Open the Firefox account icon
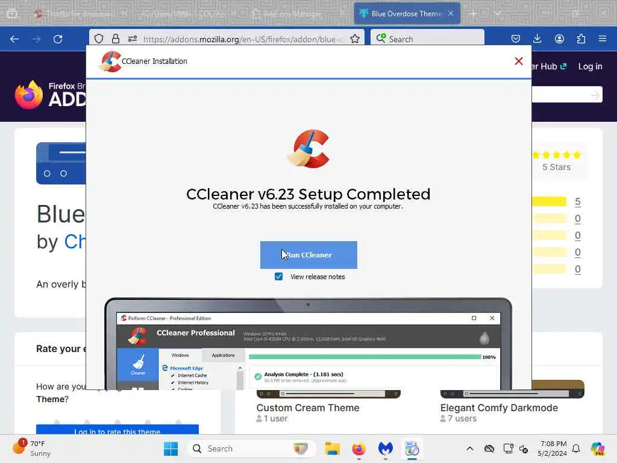This screenshot has height=463, width=617. point(559,39)
